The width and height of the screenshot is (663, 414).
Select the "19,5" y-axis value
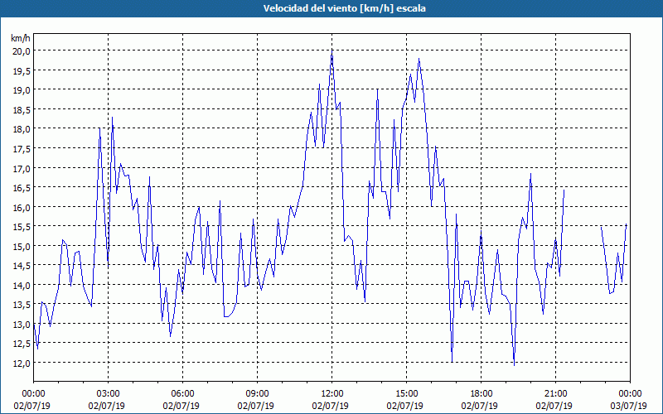[22, 70]
